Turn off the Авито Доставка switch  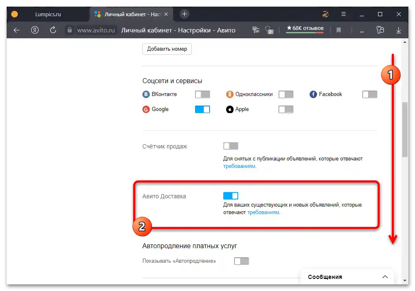click(230, 196)
